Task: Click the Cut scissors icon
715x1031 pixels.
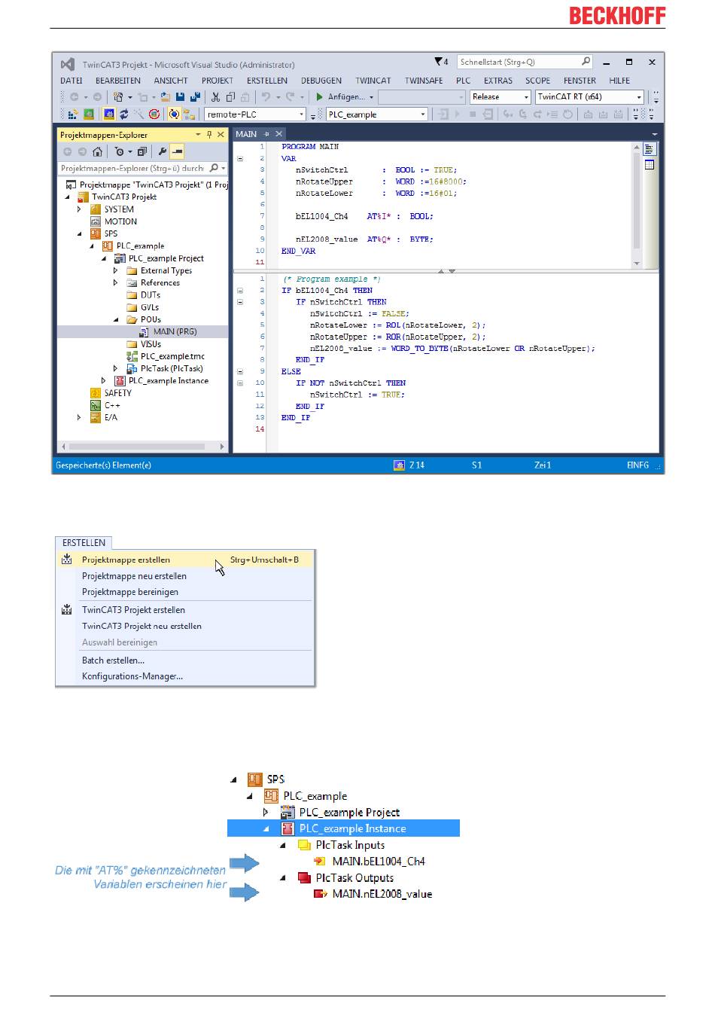Action: pyautogui.click(x=215, y=97)
